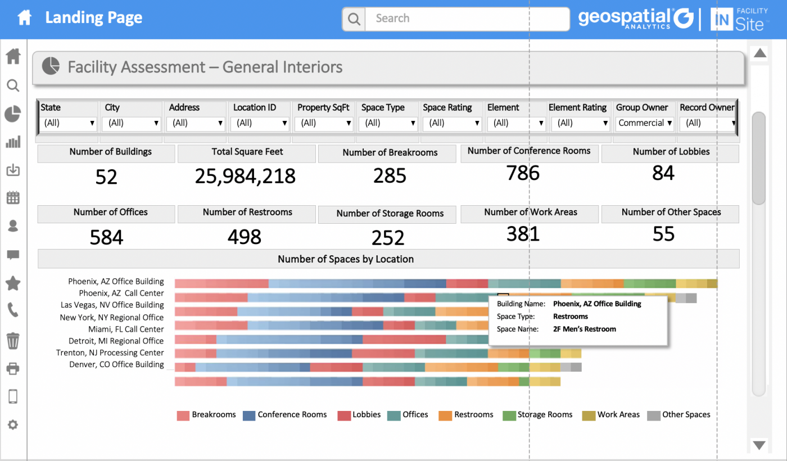Click the Search input field
Viewport: 787px width, 461px height.
(x=467, y=19)
